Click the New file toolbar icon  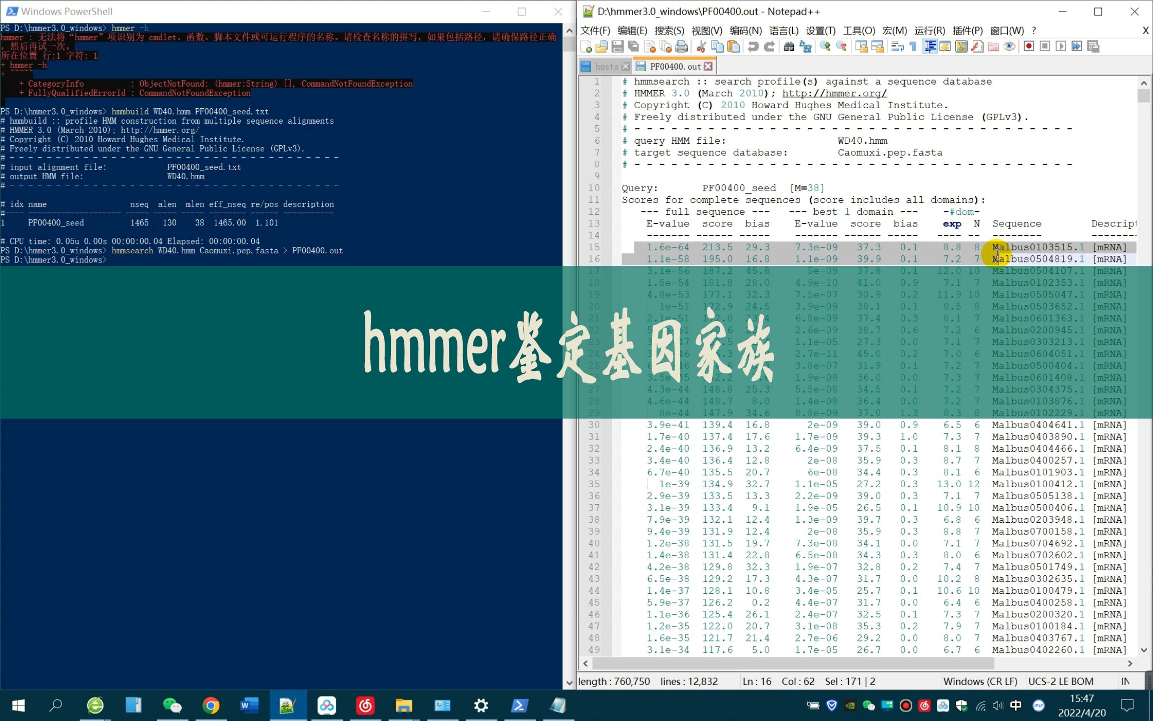(x=587, y=47)
